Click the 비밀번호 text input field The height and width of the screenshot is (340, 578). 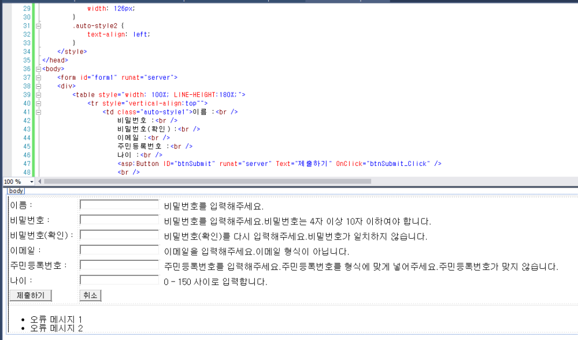coord(120,220)
